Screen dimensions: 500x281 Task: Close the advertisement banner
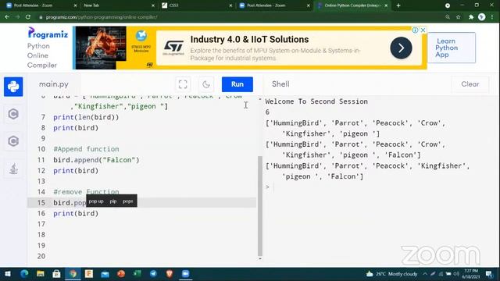pos(423,30)
